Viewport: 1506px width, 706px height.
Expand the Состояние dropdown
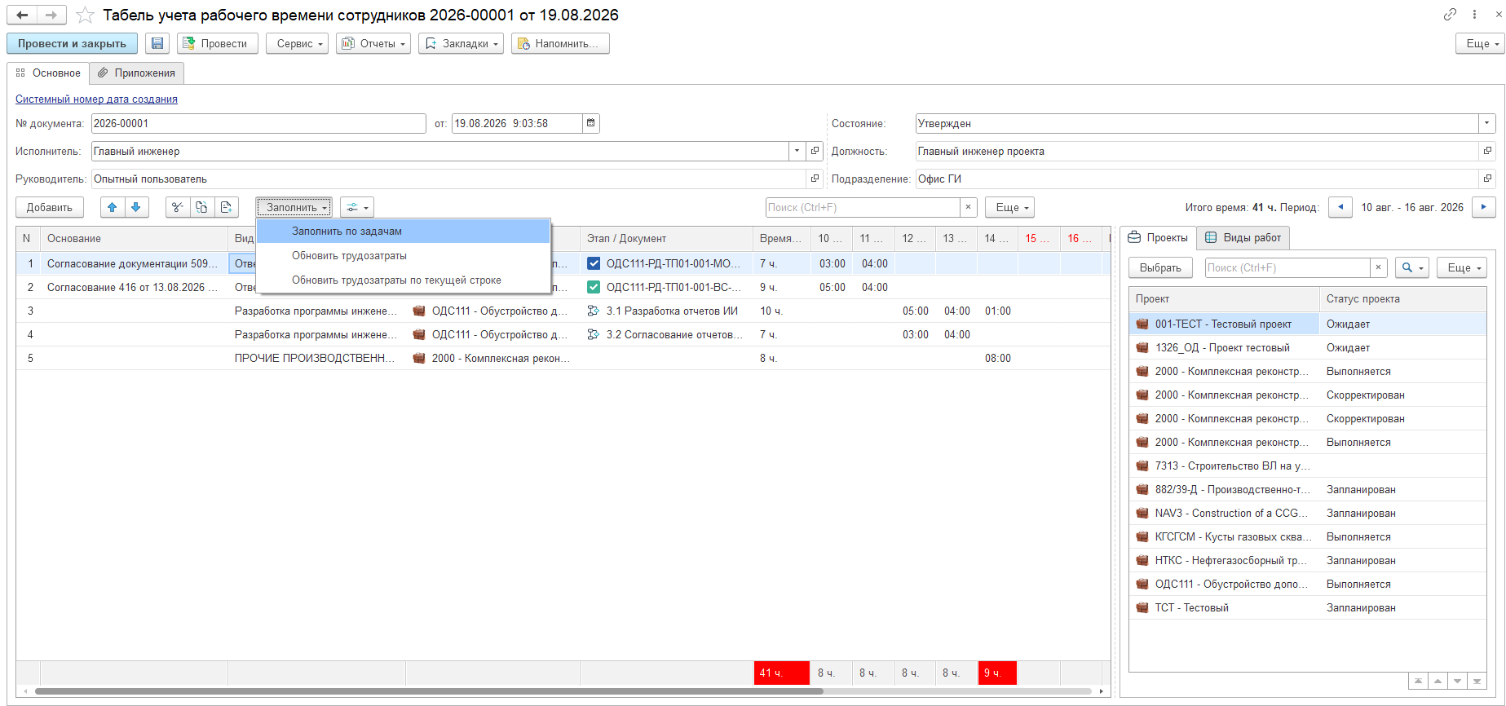[x=1487, y=123]
